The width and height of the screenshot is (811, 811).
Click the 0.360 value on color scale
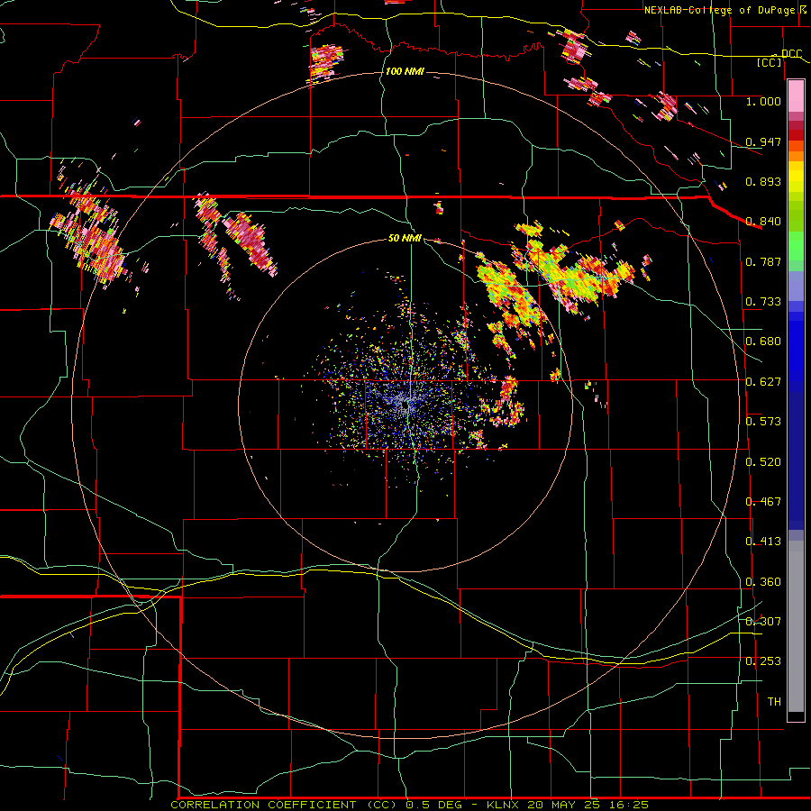coord(763,582)
